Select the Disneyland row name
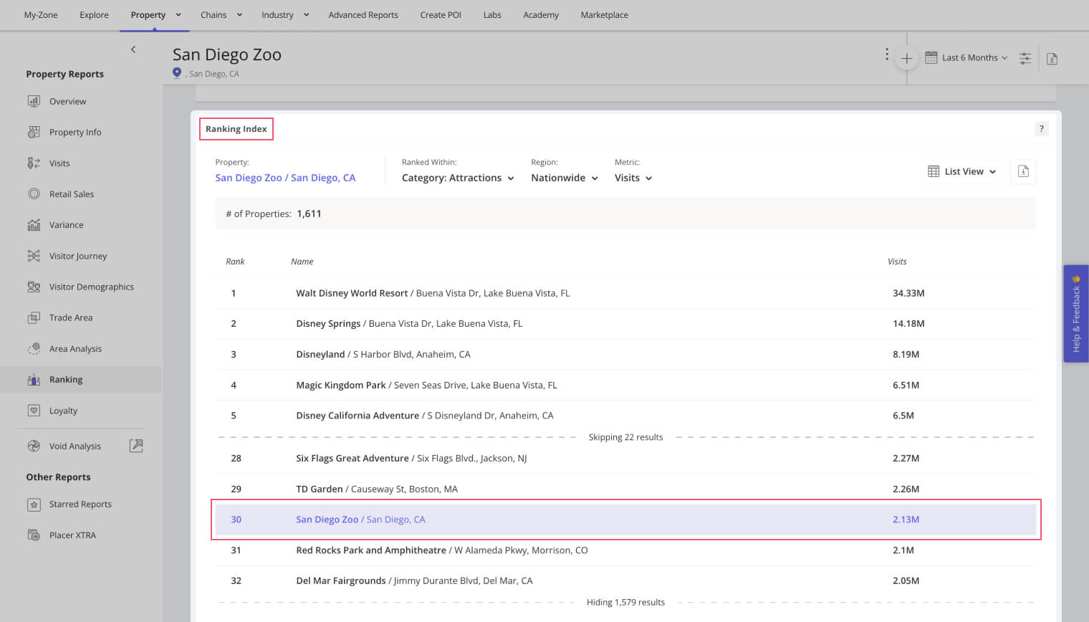 [320, 354]
